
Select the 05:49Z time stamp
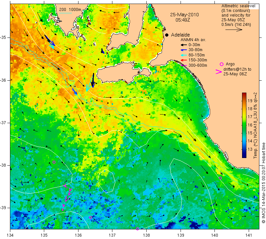click(x=183, y=20)
